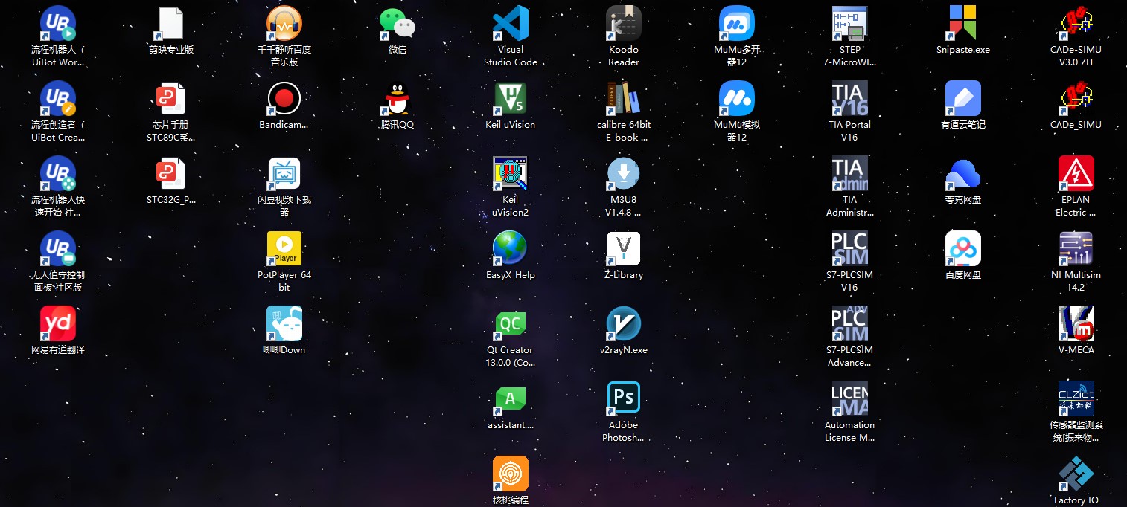Open 千千静听百度音乐版 icon
Viewport: 1127px width, 507px height.
(x=284, y=24)
